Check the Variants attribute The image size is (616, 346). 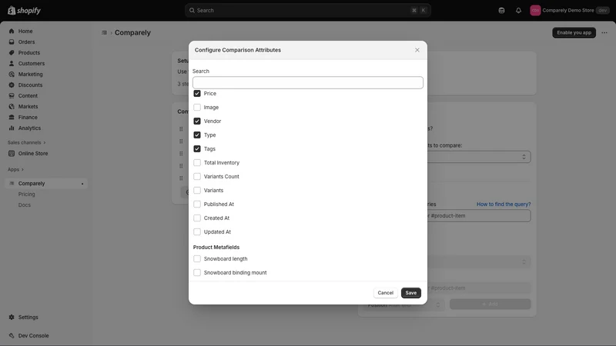[x=197, y=190]
